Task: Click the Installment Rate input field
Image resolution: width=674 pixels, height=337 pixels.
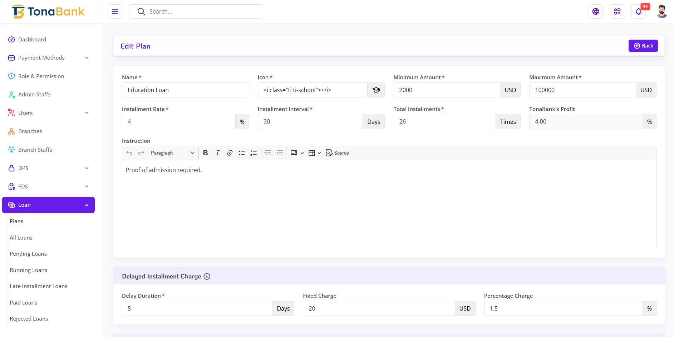Action: (179, 122)
